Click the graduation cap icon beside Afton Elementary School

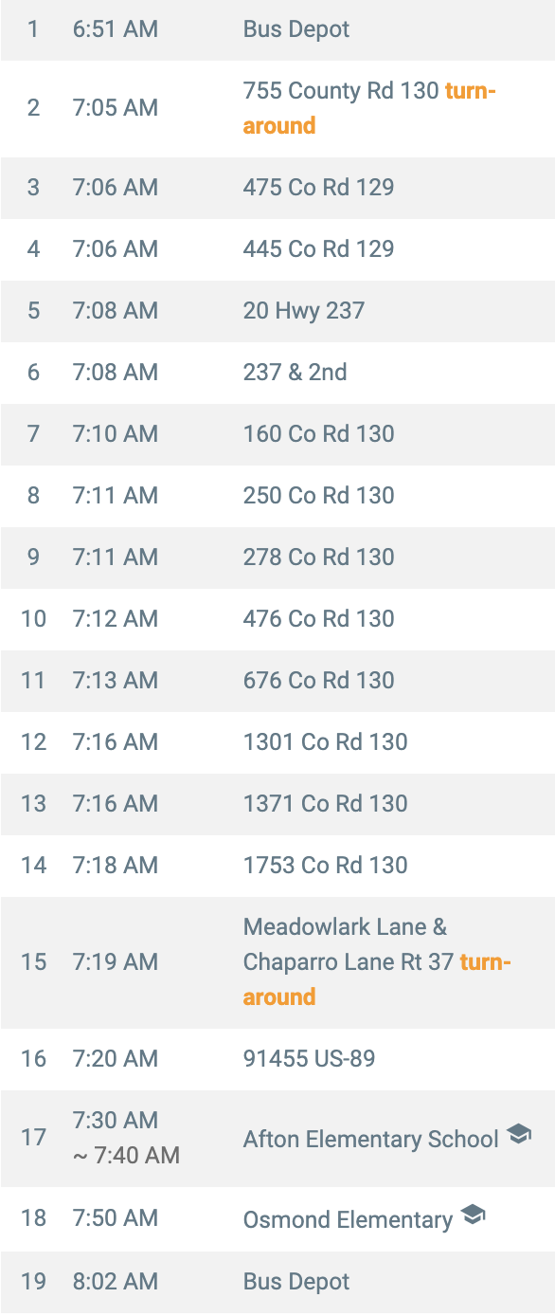coord(519,1134)
